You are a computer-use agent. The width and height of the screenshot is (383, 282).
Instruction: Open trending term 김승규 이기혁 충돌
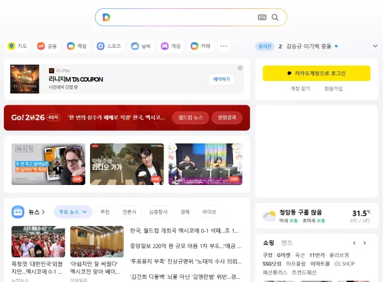click(308, 46)
